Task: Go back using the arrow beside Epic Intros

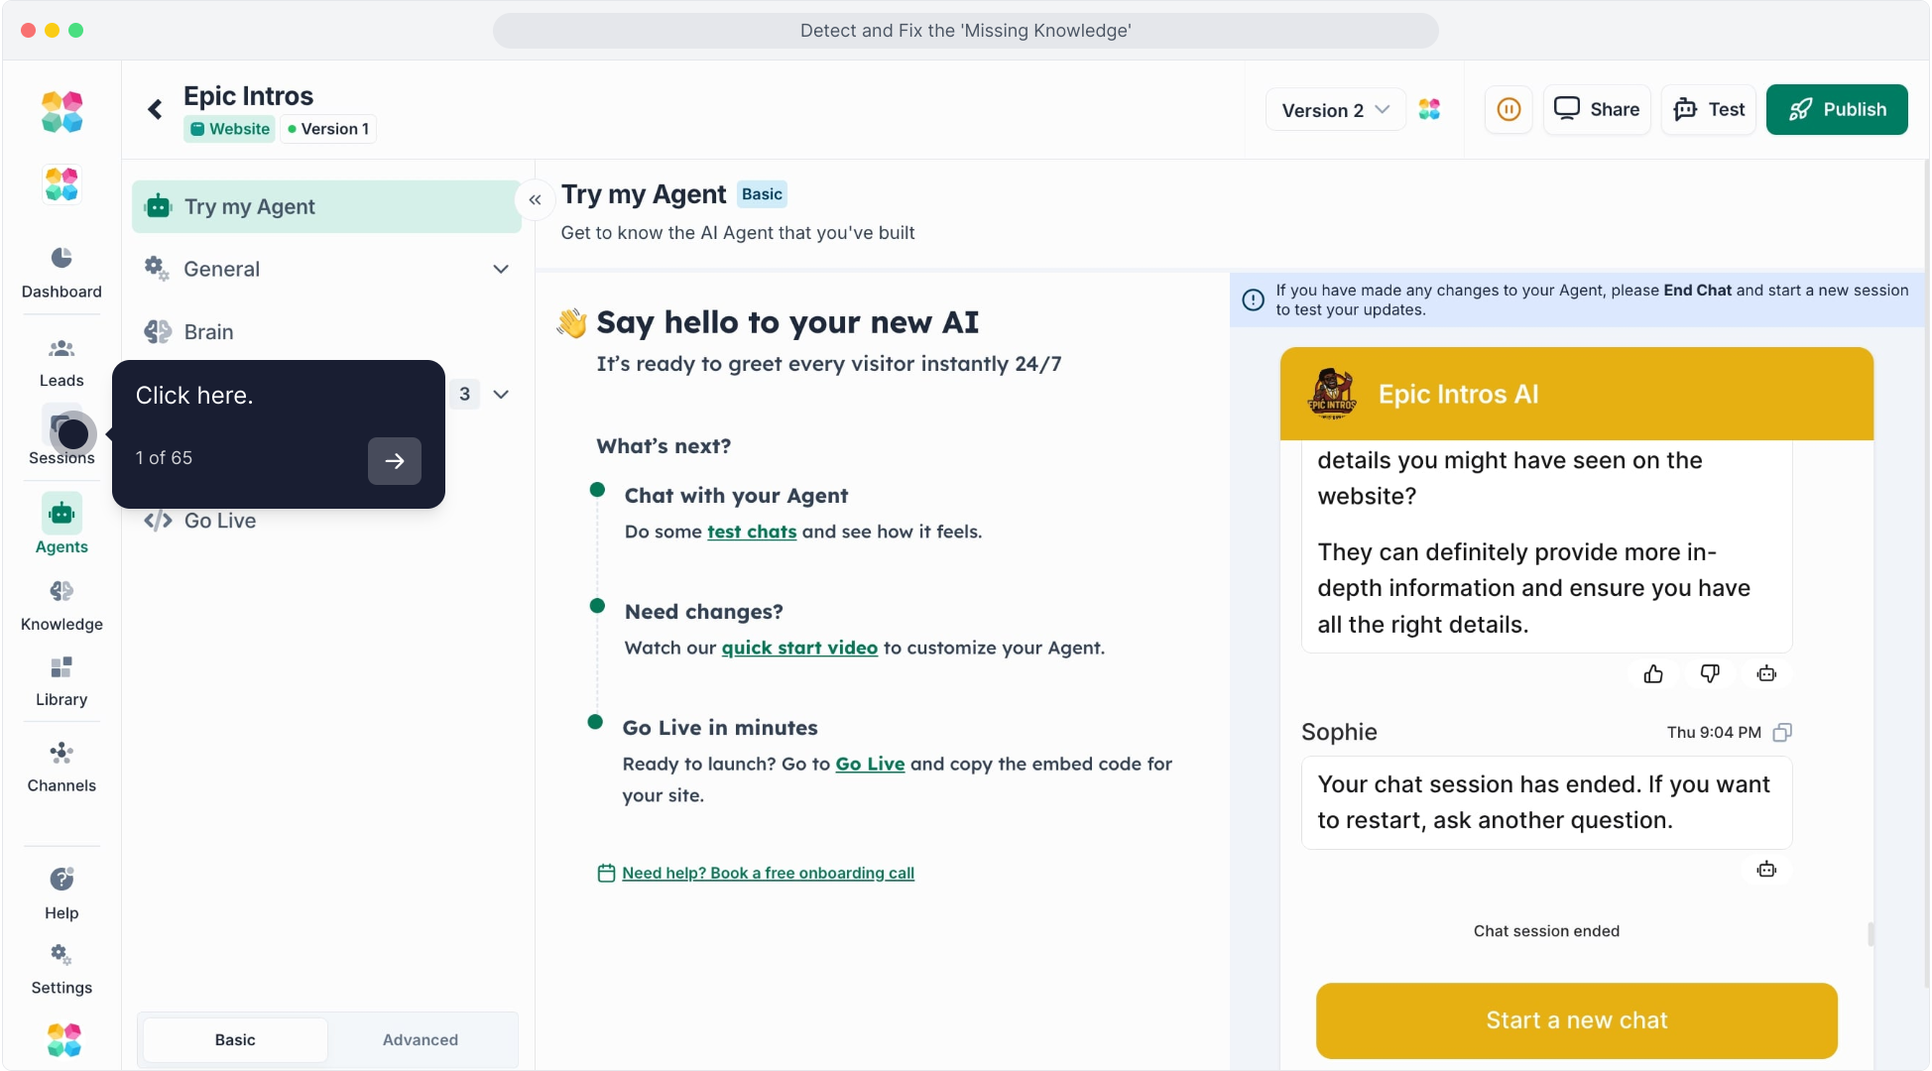Action: tap(155, 109)
